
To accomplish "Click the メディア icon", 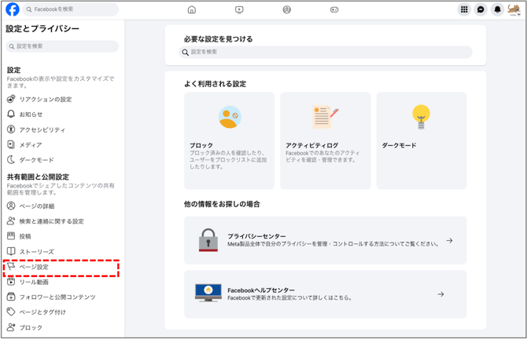I will (11, 144).
